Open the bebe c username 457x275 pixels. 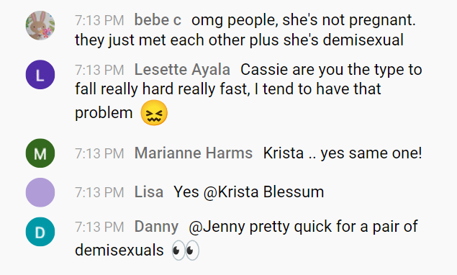158,20
